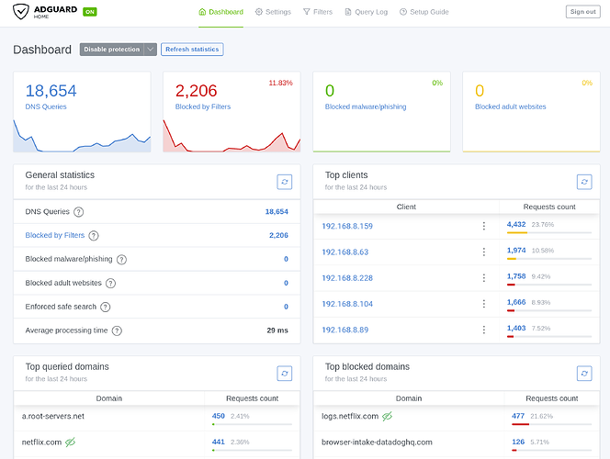Image resolution: width=610 pixels, height=459 pixels.
Task: Open the Filters menu
Action: point(318,12)
